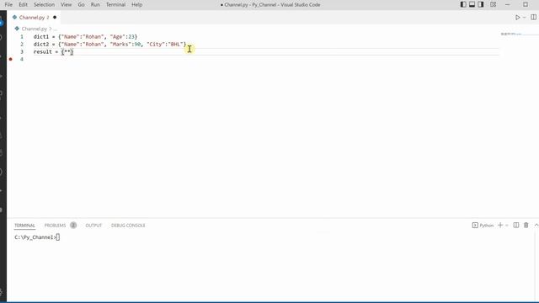Click the minimap code preview
Viewport: 539px width, 303px height.
pos(511,34)
